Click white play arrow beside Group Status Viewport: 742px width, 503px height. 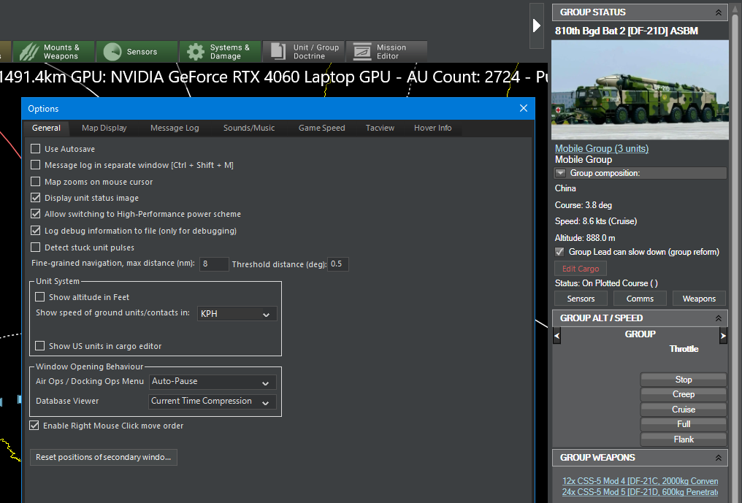536,26
